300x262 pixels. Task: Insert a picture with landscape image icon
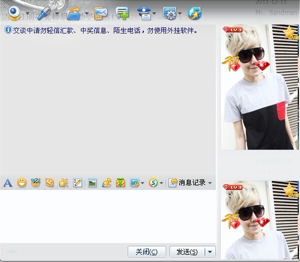tap(93, 183)
